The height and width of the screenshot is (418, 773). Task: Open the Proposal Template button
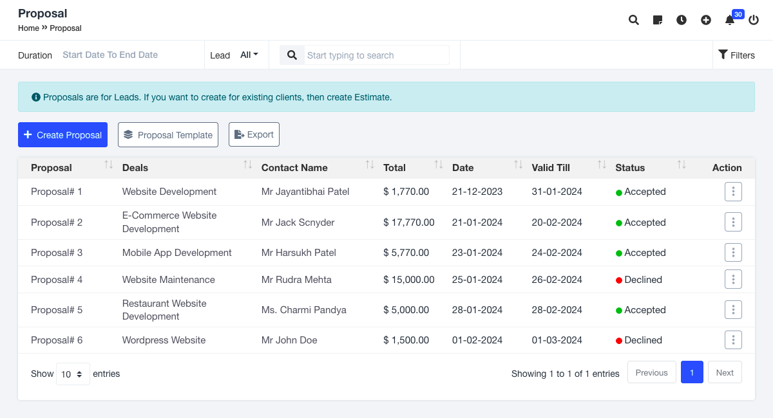(168, 135)
